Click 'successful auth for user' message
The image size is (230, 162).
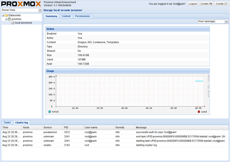pos(156,132)
